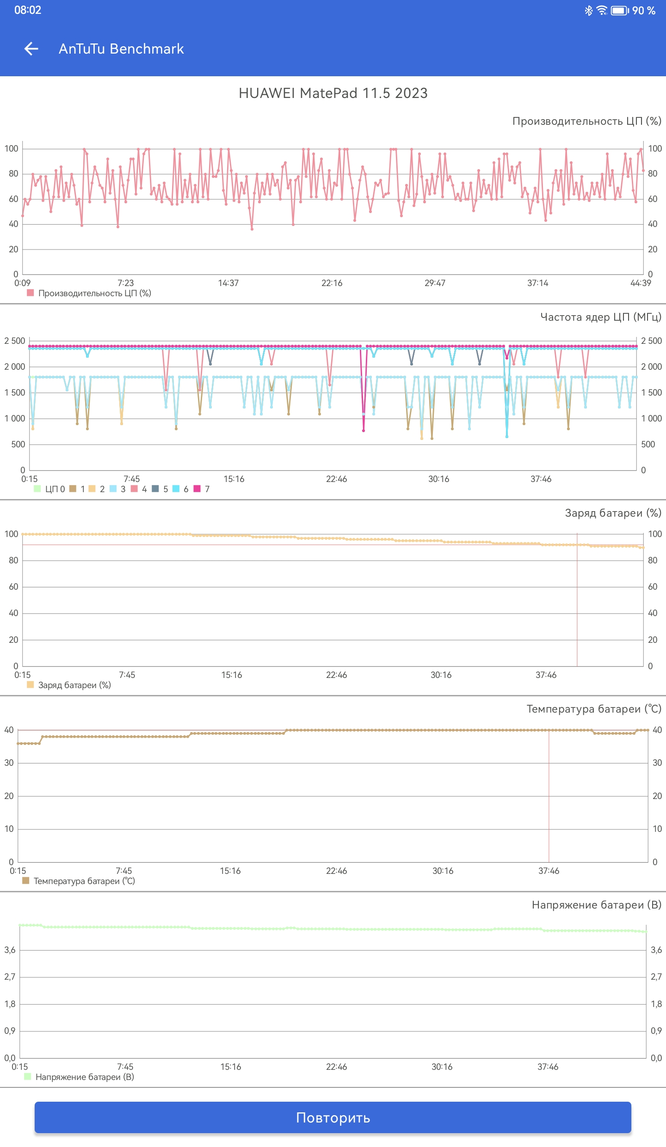Click the 7:23 time label on CPU performance chart
The image size is (666, 1147).
coord(125,283)
